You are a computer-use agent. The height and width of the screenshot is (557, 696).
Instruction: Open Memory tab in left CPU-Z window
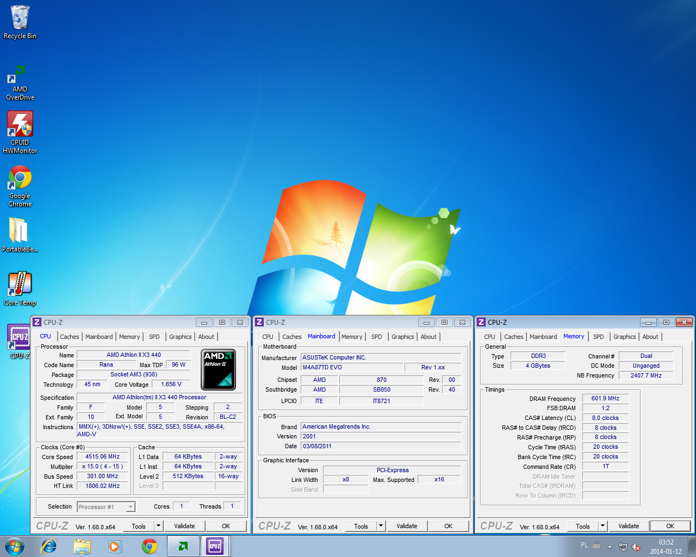tap(129, 337)
